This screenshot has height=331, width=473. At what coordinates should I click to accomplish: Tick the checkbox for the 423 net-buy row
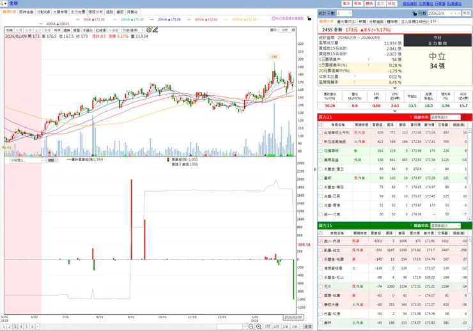pos(320,141)
